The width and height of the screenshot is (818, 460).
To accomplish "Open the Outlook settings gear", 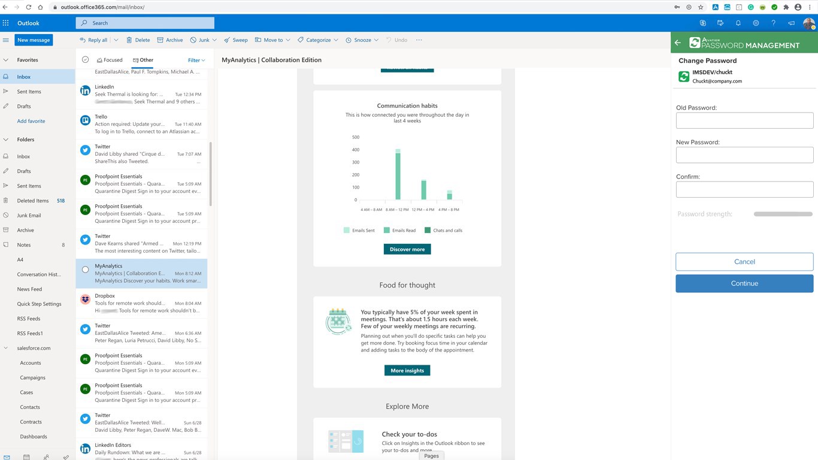I will pyautogui.click(x=756, y=23).
